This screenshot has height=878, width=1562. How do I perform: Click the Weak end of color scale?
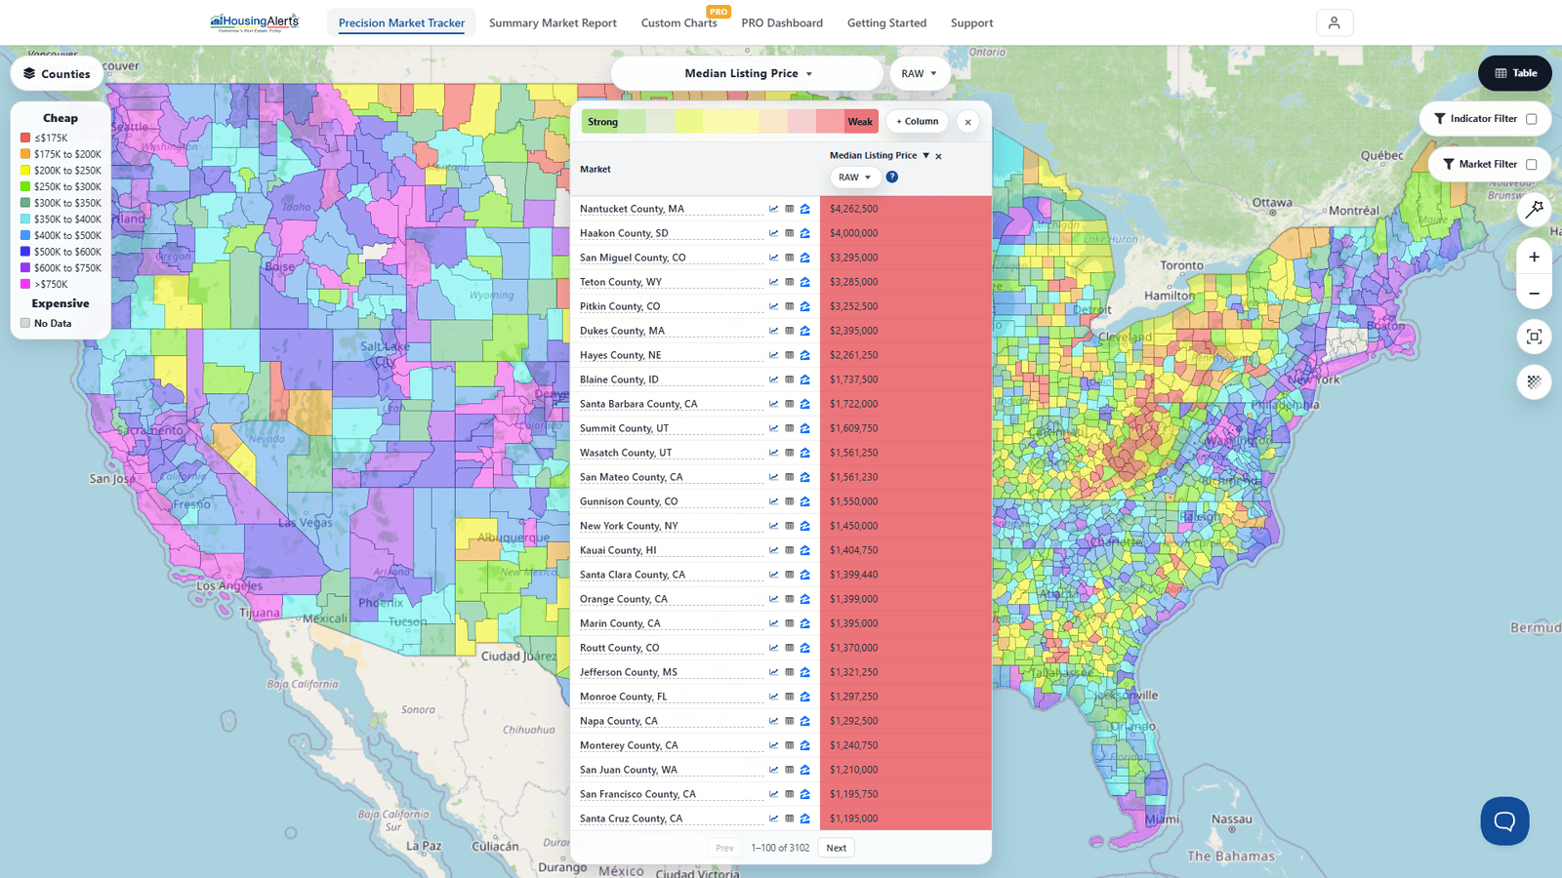point(860,122)
